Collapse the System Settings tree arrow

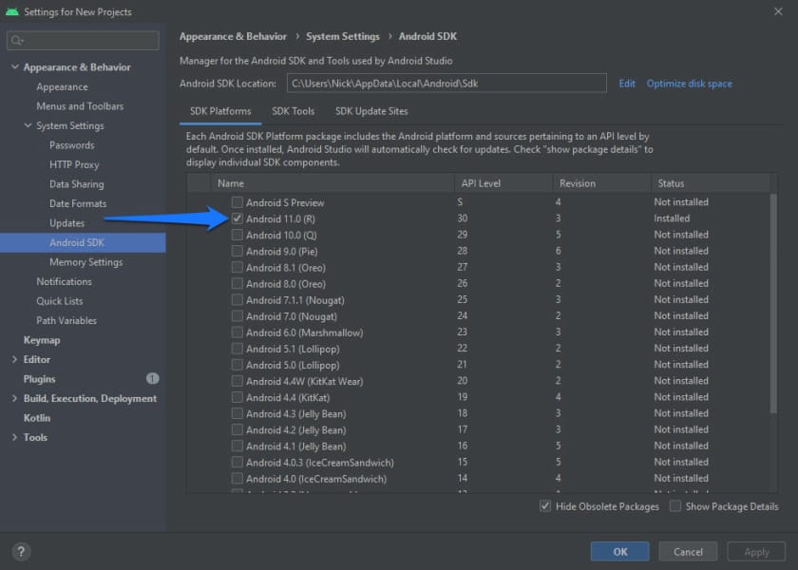(x=28, y=125)
